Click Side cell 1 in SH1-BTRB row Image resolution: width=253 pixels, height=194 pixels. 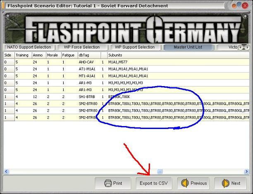tap(9, 97)
